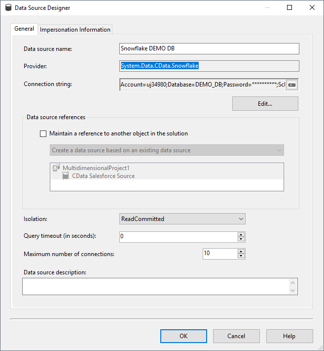Confirm with the OK button
Screen dimensions: 324x351
[x=183, y=336]
